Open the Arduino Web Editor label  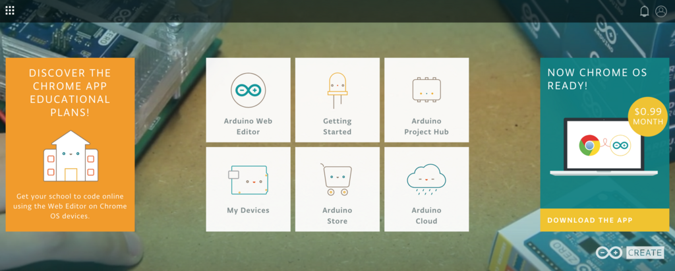248,126
